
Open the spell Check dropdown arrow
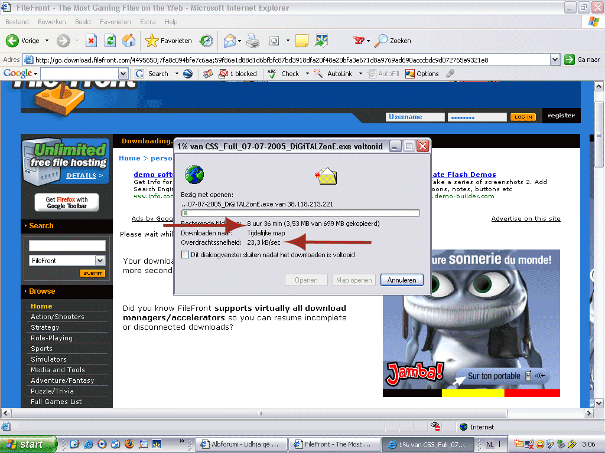click(x=307, y=74)
